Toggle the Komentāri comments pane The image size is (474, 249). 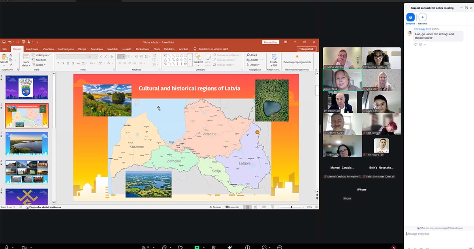[232, 207]
